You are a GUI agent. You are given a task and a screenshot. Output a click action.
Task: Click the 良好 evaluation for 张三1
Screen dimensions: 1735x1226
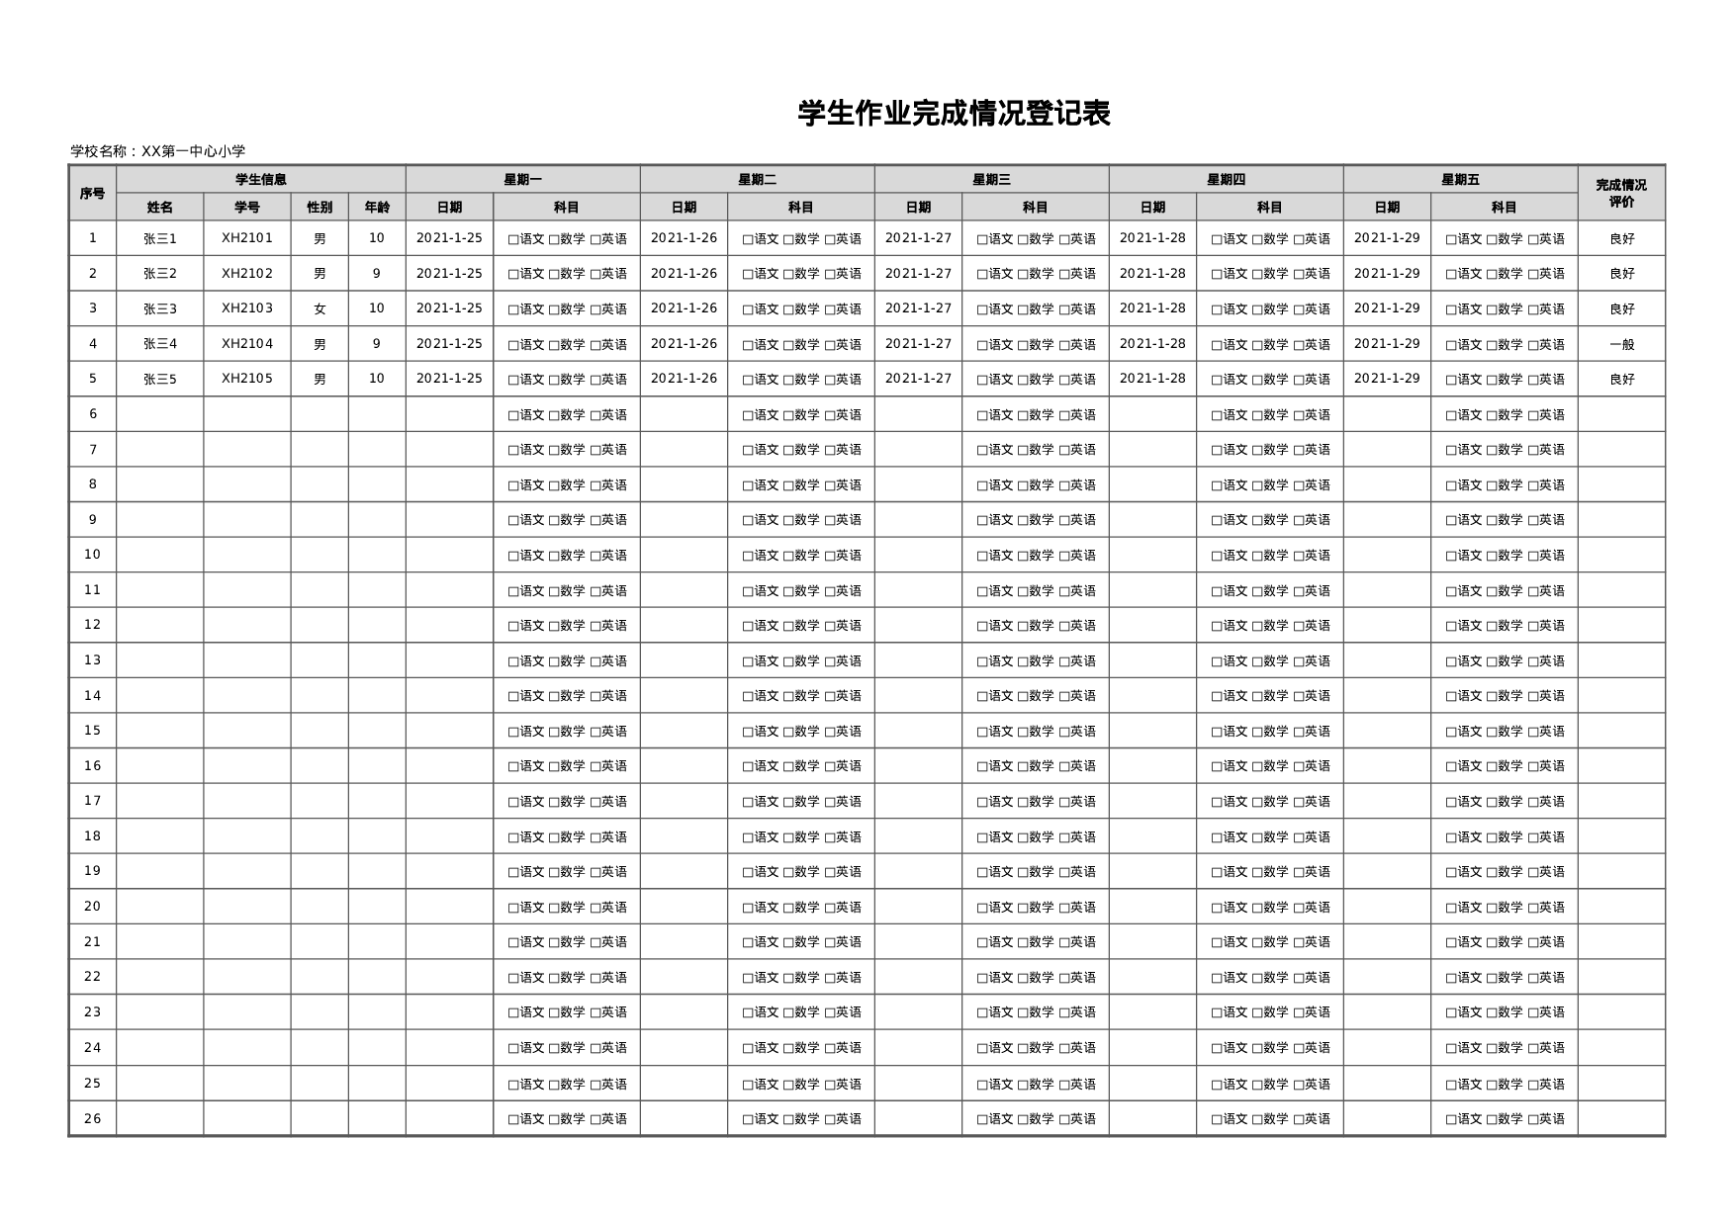(x=1624, y=237)
